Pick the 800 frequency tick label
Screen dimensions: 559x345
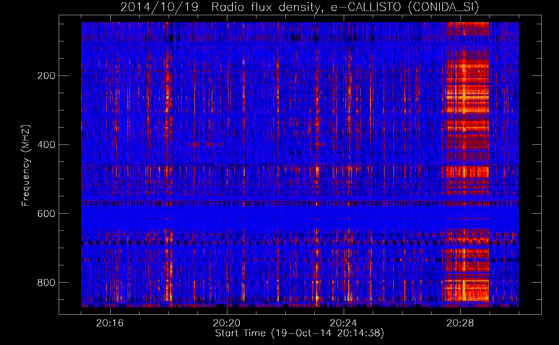[x=46, y=283]
